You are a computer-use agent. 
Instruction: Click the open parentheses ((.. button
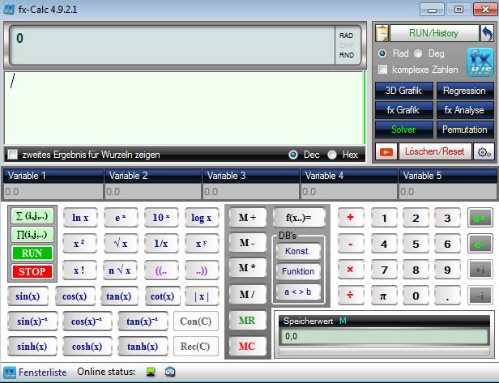[x=161, y=270]
